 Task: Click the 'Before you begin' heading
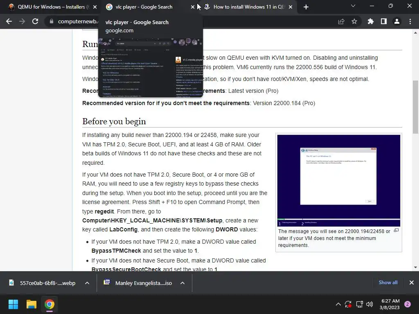pos(114,121)
